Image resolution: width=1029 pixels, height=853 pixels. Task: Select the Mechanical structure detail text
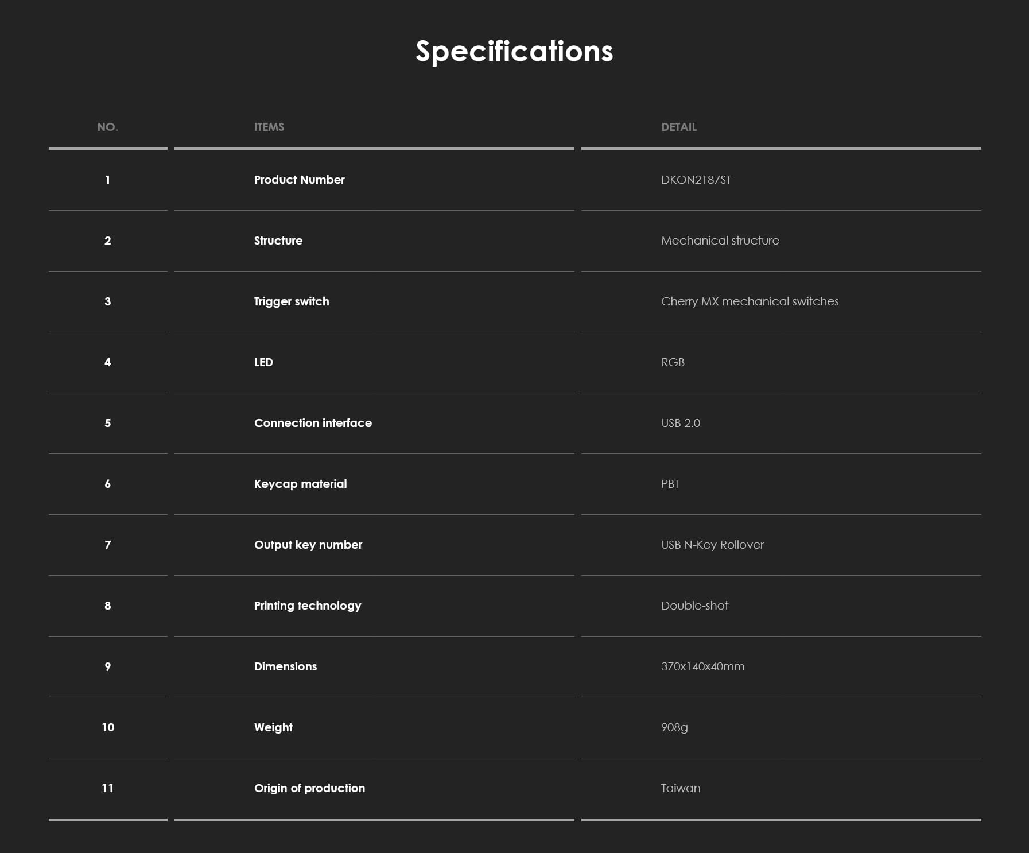pyautogui.click(x=720, y=241)
